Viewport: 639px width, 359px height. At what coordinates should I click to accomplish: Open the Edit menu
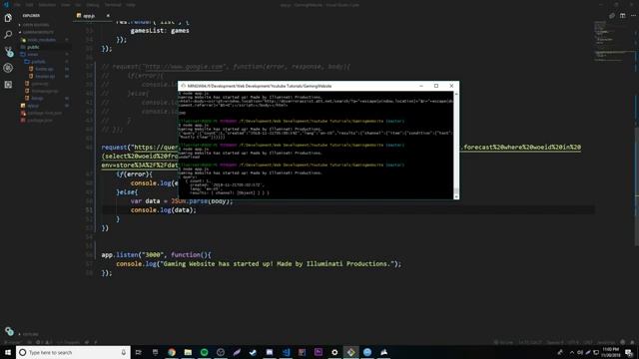point(29,5)
